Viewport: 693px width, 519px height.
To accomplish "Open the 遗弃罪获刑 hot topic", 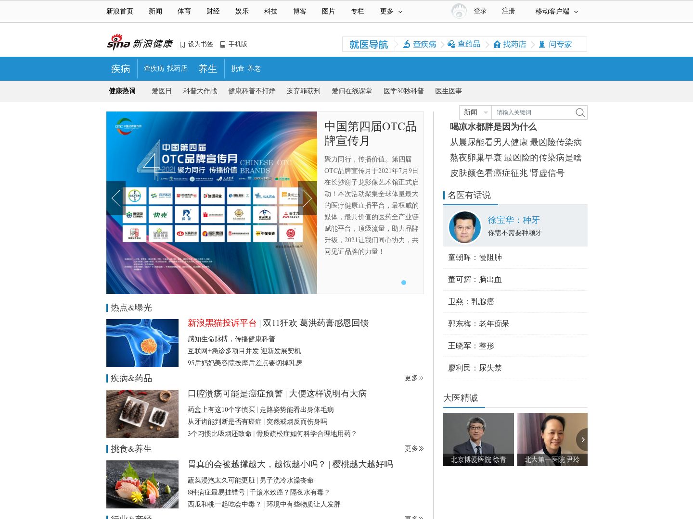I will (x=304, y=91).
